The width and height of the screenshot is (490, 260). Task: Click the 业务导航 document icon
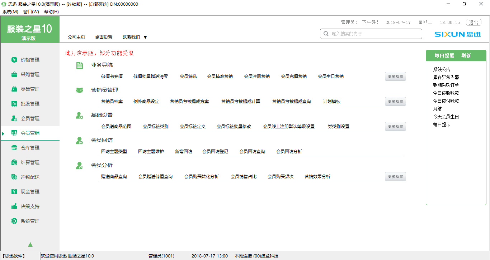click(x=79, y=65)
